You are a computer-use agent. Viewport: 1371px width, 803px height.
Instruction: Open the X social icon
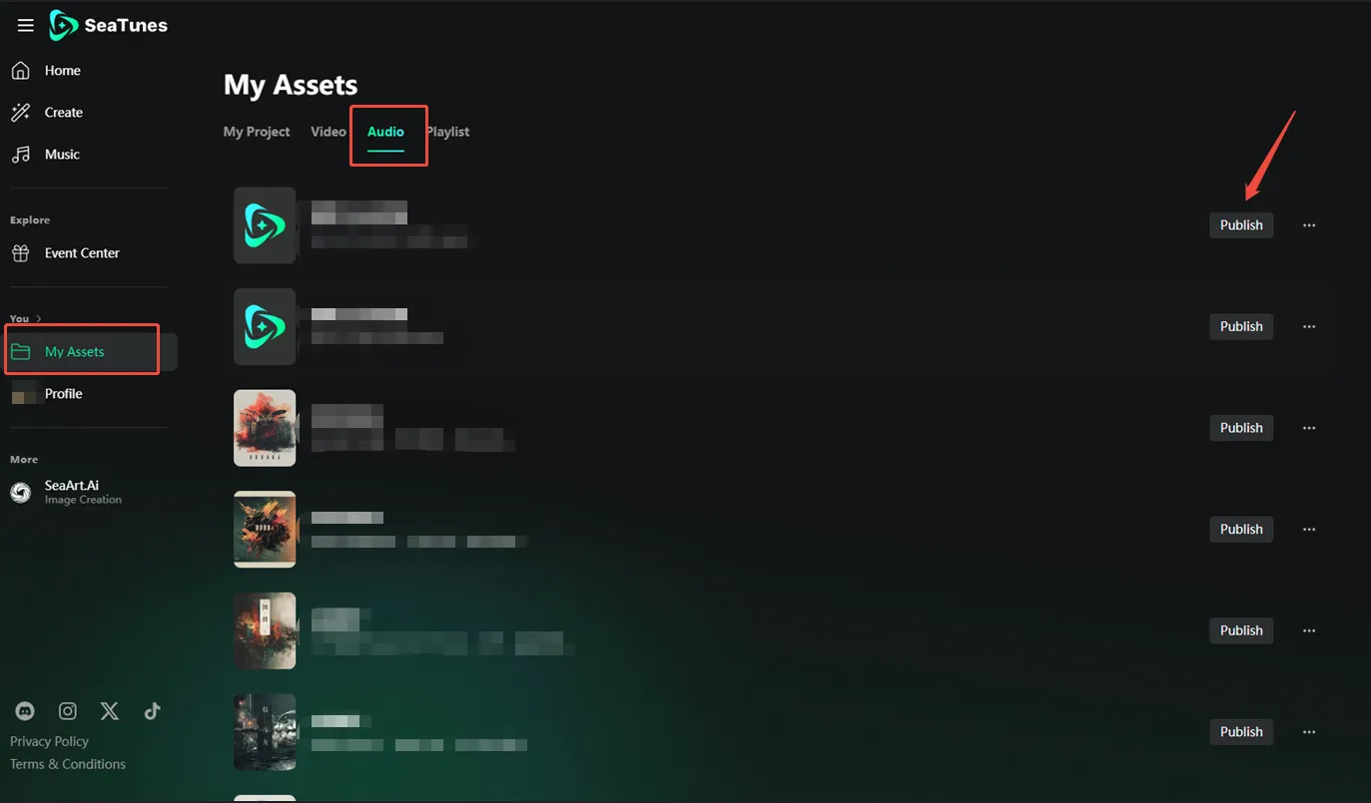(x=110, y=711)
